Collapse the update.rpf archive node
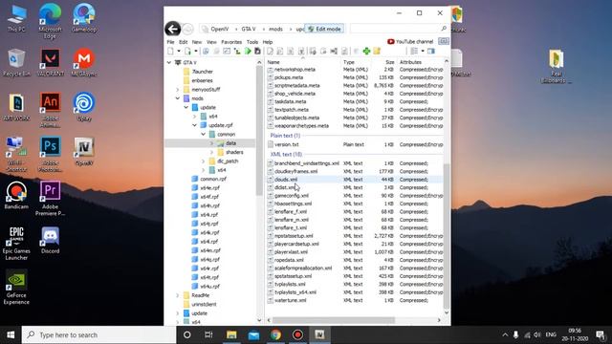 point(195,125)
